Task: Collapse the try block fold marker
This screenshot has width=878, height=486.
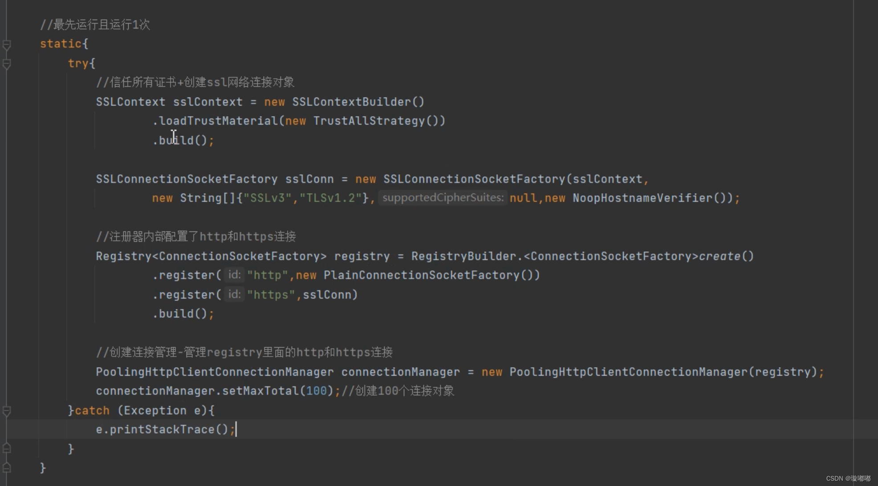Action: (7, 64)
